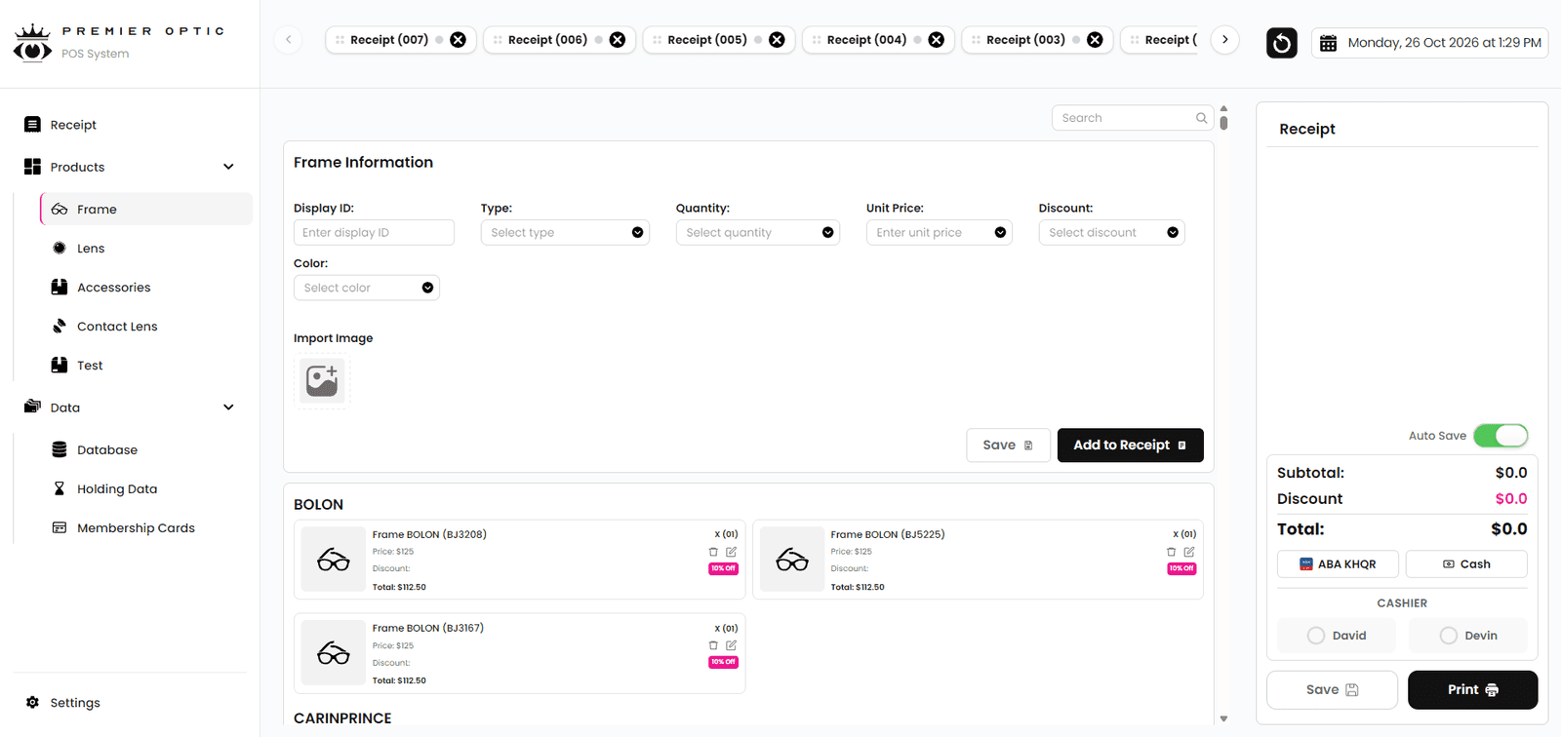Viewport: 1561px width, 737px height.
Task: Edit Frame BOLON (BJ5225) item
Action: coord(1189,552)
